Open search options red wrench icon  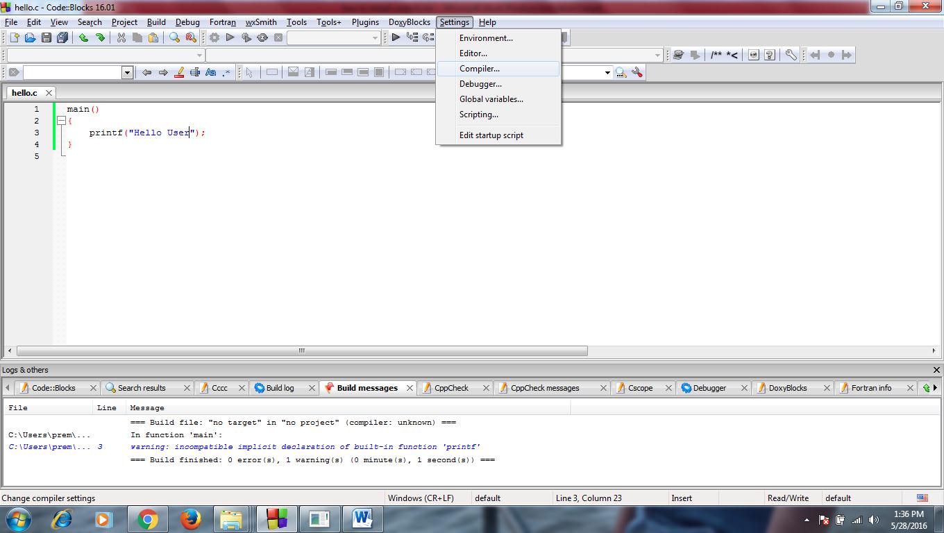pyautogui.click(x=637, y=72)
